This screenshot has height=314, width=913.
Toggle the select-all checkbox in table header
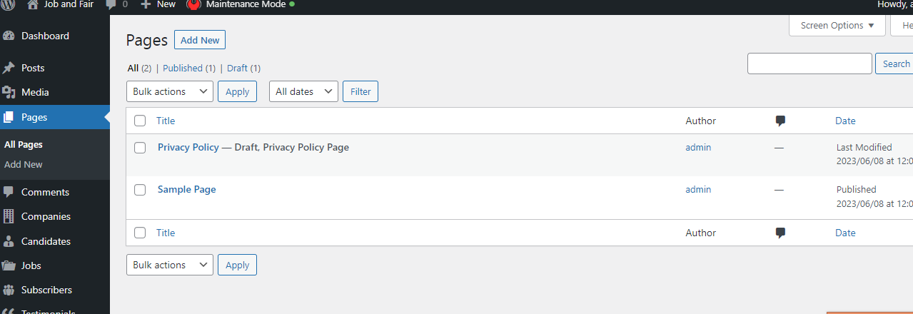140,121
